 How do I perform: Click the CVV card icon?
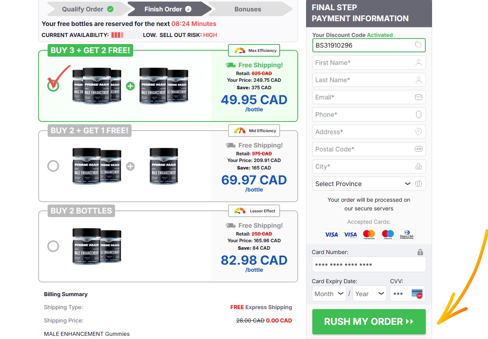(x=417, y=294)
